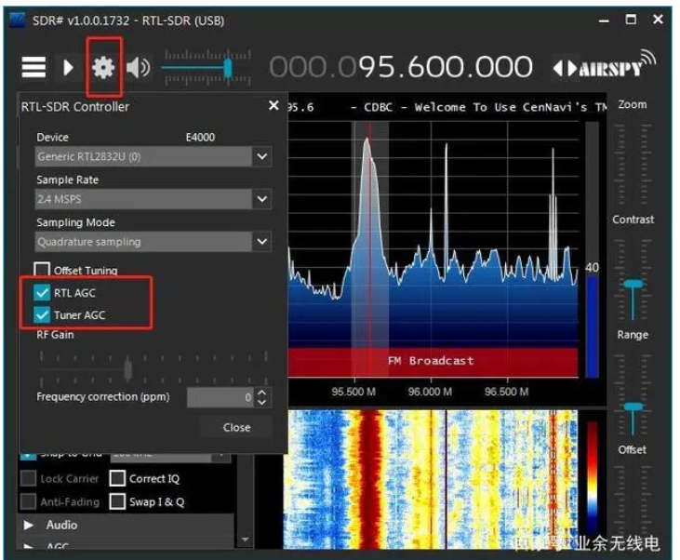Close the RTL-SDR Controller with X icon
This screenshot has width=680, height=560.
pos(273,106)
